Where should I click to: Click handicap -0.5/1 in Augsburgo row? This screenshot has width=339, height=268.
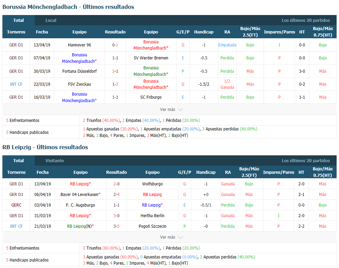click(206, 205)
